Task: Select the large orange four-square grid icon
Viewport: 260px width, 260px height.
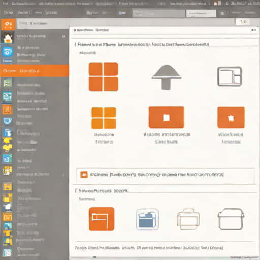Action: [103, 77]
